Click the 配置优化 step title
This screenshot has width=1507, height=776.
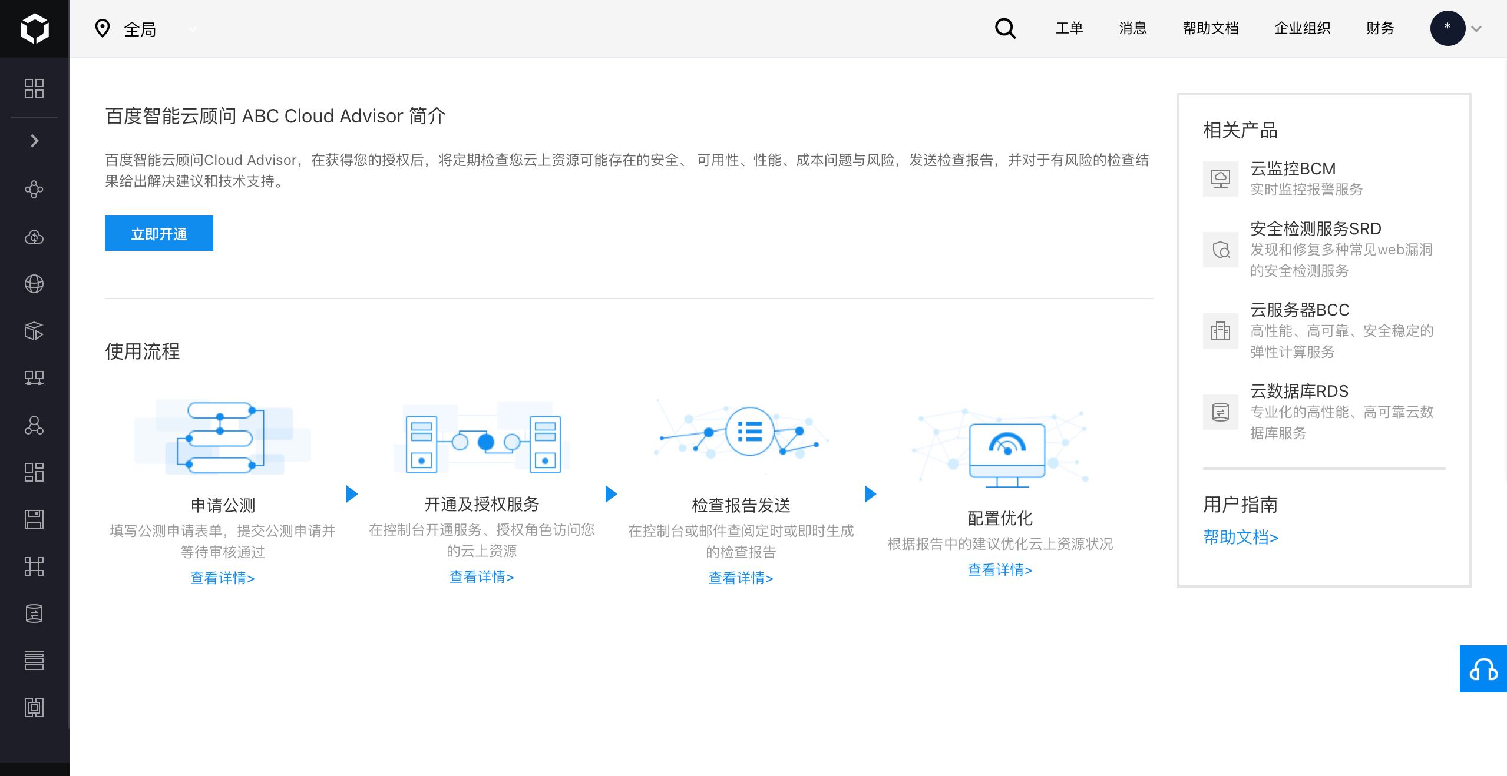click(x=1000, y=518)
